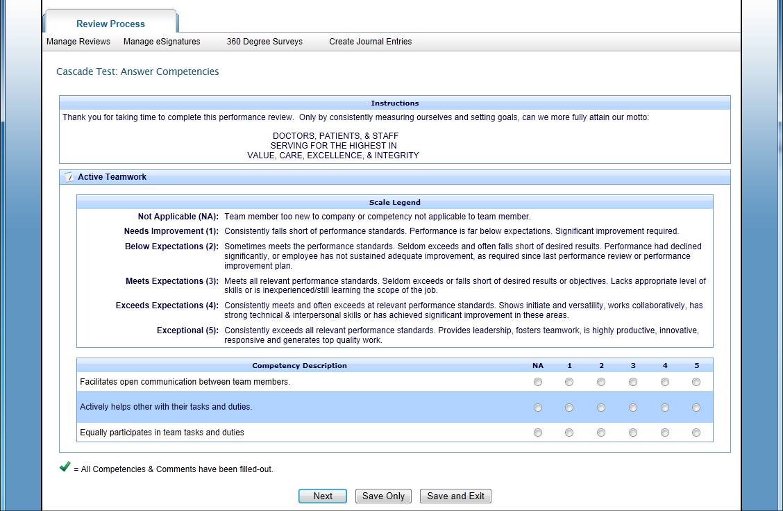783x511 pixels.
Task: Rate Actively helps other as 4
Action: (665, 408)
